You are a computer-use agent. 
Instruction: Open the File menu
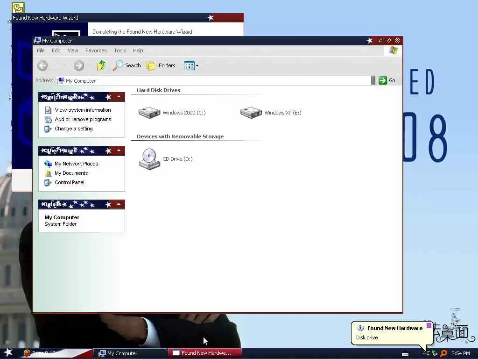click(41, 50)
